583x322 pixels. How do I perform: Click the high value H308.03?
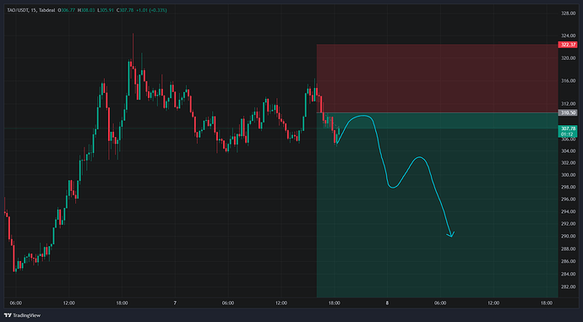(x=87, y=10)
